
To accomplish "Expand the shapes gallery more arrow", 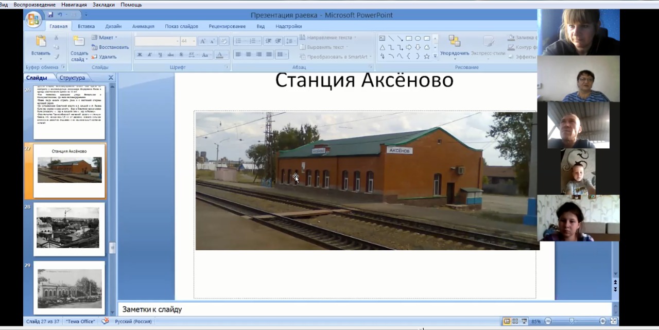I will click(435, 56).
